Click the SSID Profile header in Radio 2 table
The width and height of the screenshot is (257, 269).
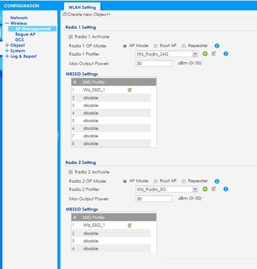93,217
